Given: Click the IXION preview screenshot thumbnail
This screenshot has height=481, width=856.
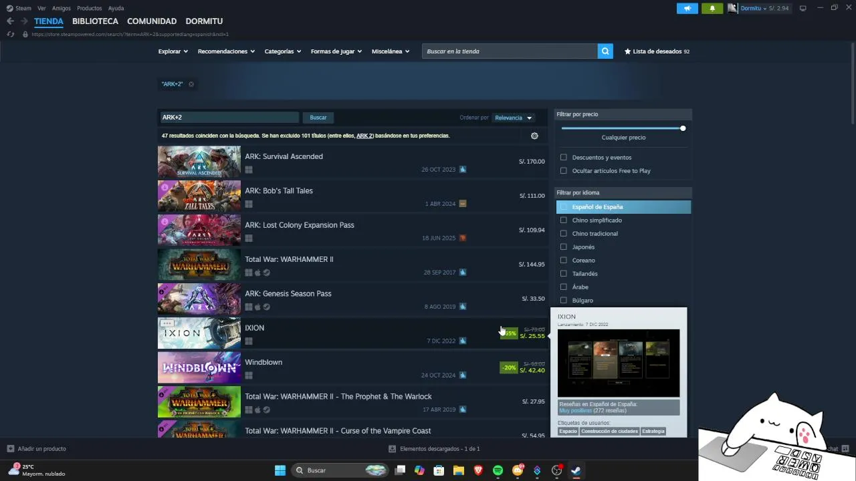Looking at the screenshot, I should [619, 363].
